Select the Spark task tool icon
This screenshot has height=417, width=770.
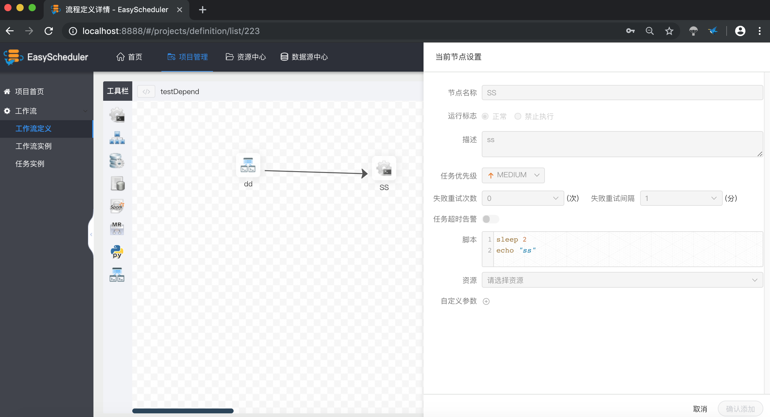(117, 206)
